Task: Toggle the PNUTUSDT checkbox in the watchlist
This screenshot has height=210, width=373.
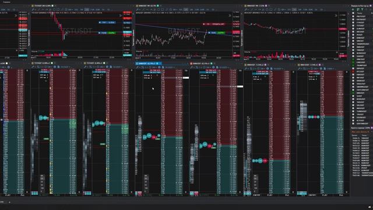Action: click(353, 16)
